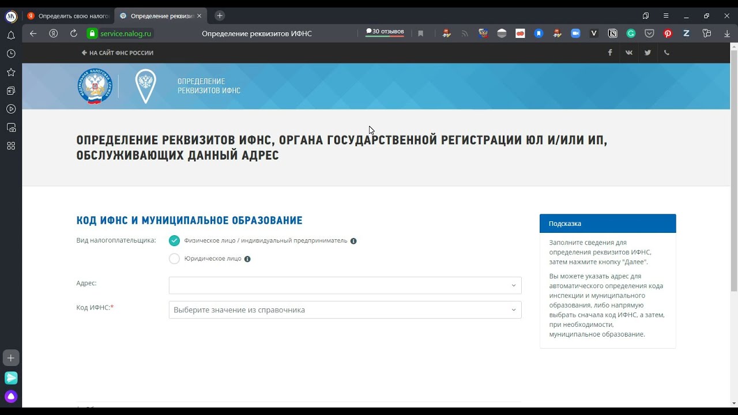The image size is (738, 415).
Task: Open the Notion extension icon
Action: [612, 33]
